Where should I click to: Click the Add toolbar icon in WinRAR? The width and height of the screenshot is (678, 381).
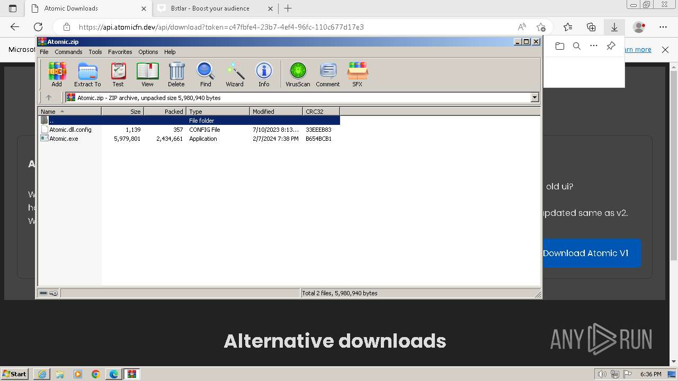click(57, 74)
